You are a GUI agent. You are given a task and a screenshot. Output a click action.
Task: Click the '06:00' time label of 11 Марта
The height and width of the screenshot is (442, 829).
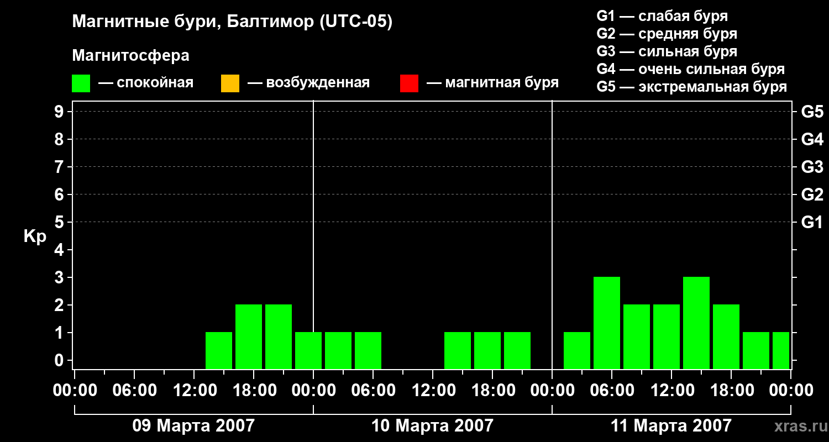(612, 390)
